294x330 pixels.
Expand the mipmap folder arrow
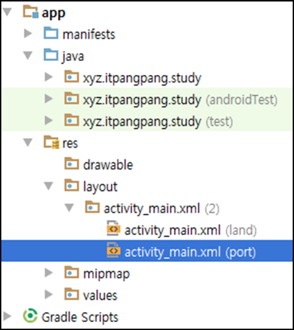coord(48,273)
